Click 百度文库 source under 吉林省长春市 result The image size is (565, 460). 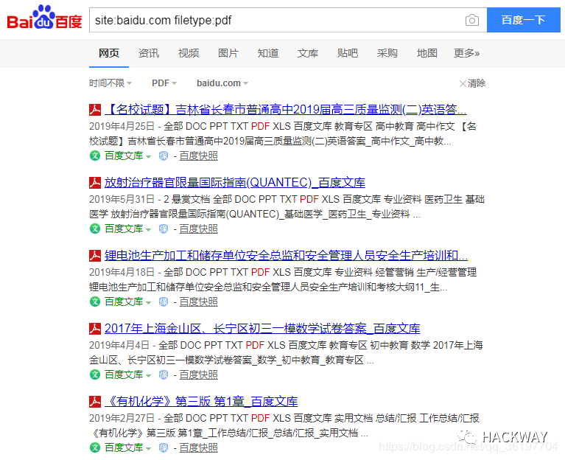(x=124, y=156)
